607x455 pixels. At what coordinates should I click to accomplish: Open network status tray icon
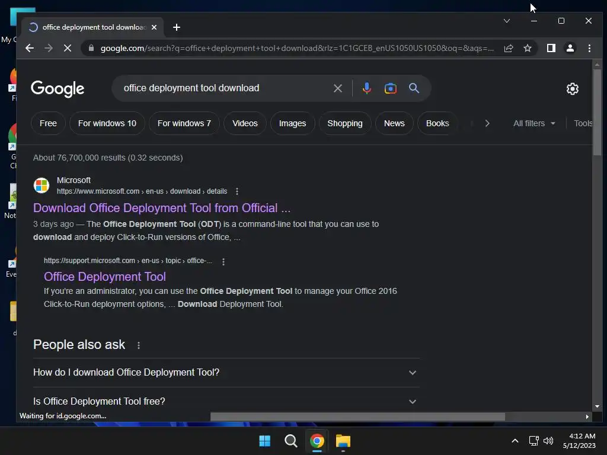coord(534,441)
